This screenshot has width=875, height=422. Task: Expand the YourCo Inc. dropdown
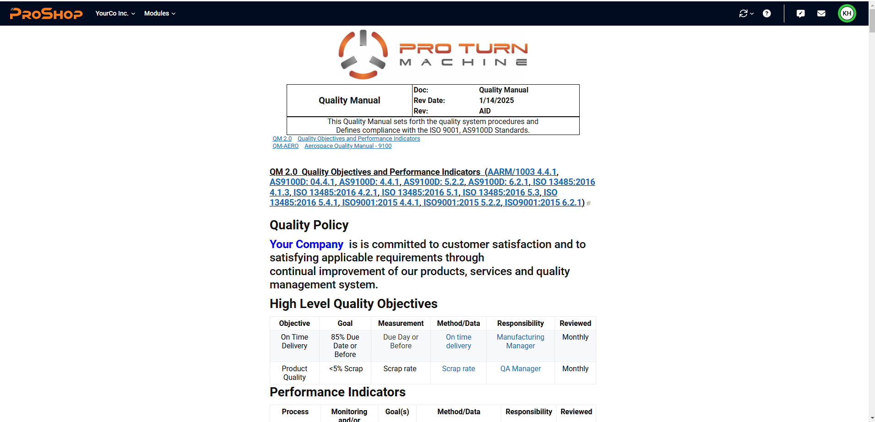(x=115, y=14)
